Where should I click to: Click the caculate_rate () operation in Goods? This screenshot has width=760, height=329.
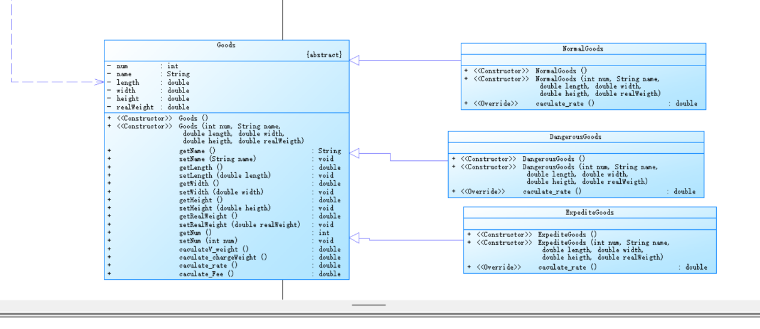click(x=224, y=265)
